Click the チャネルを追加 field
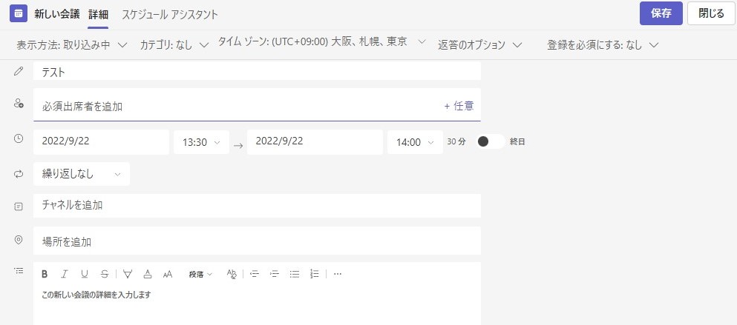Viewport: 737px width, 325px height. coord(257,206)
